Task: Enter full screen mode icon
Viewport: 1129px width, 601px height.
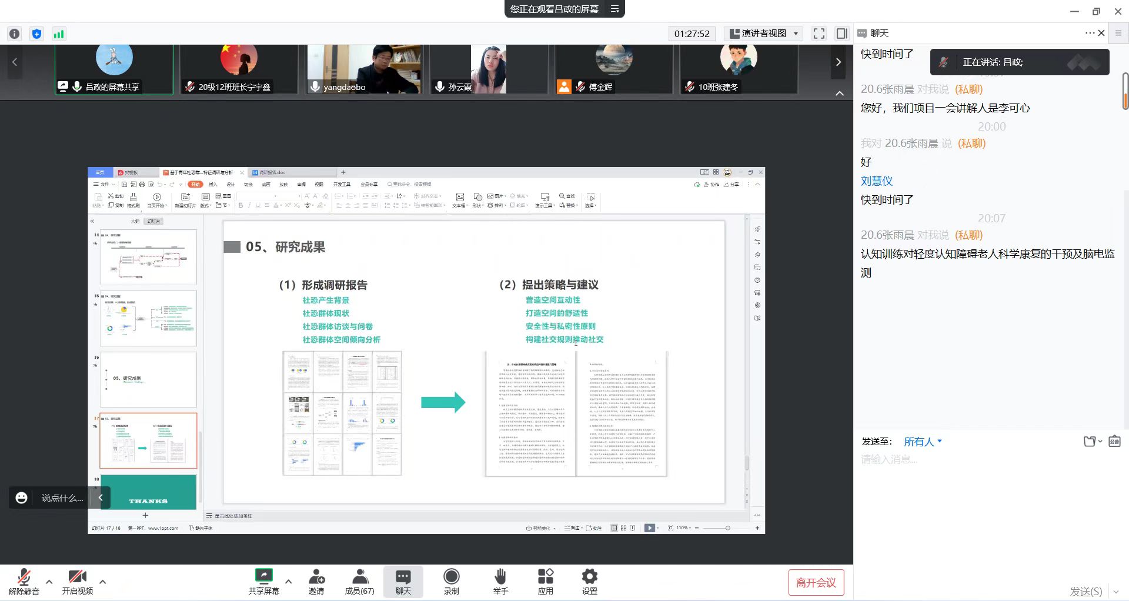Action: (819, 34)
